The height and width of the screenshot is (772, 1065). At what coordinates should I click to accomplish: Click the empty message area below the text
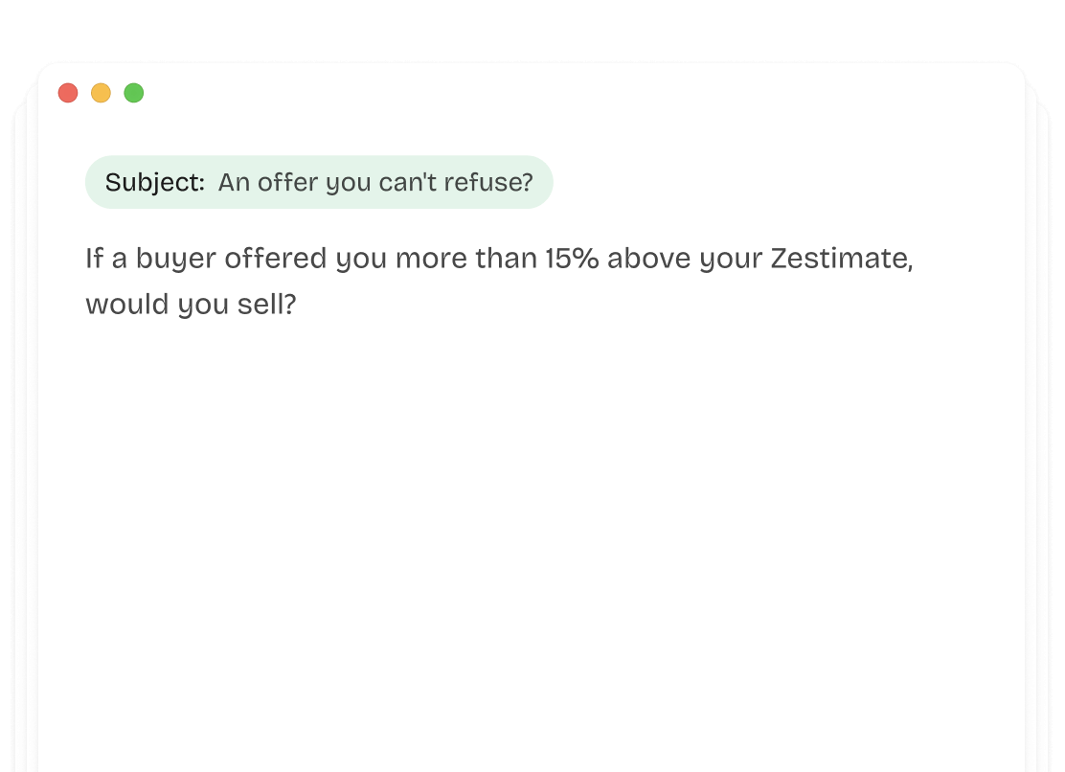(x=532, y=536)
